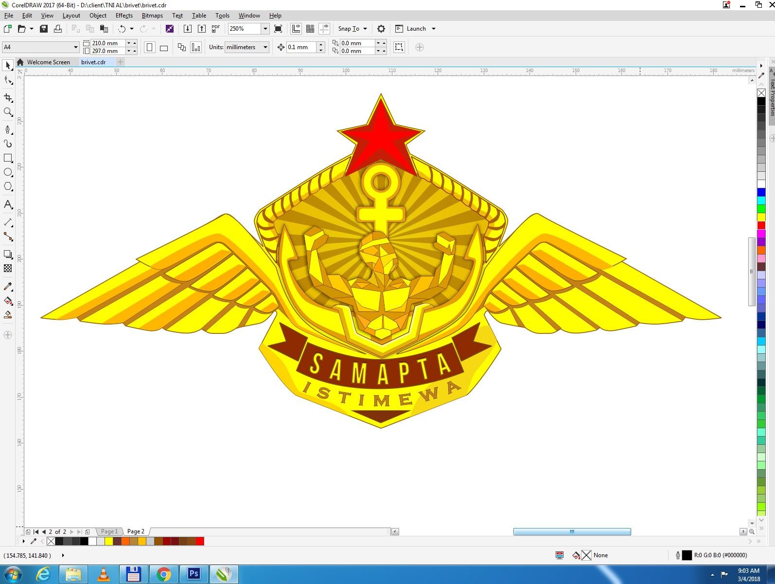Viewport: 775px width, 584px height.
Task: Open Options gear icon
Action: (381, 29)
